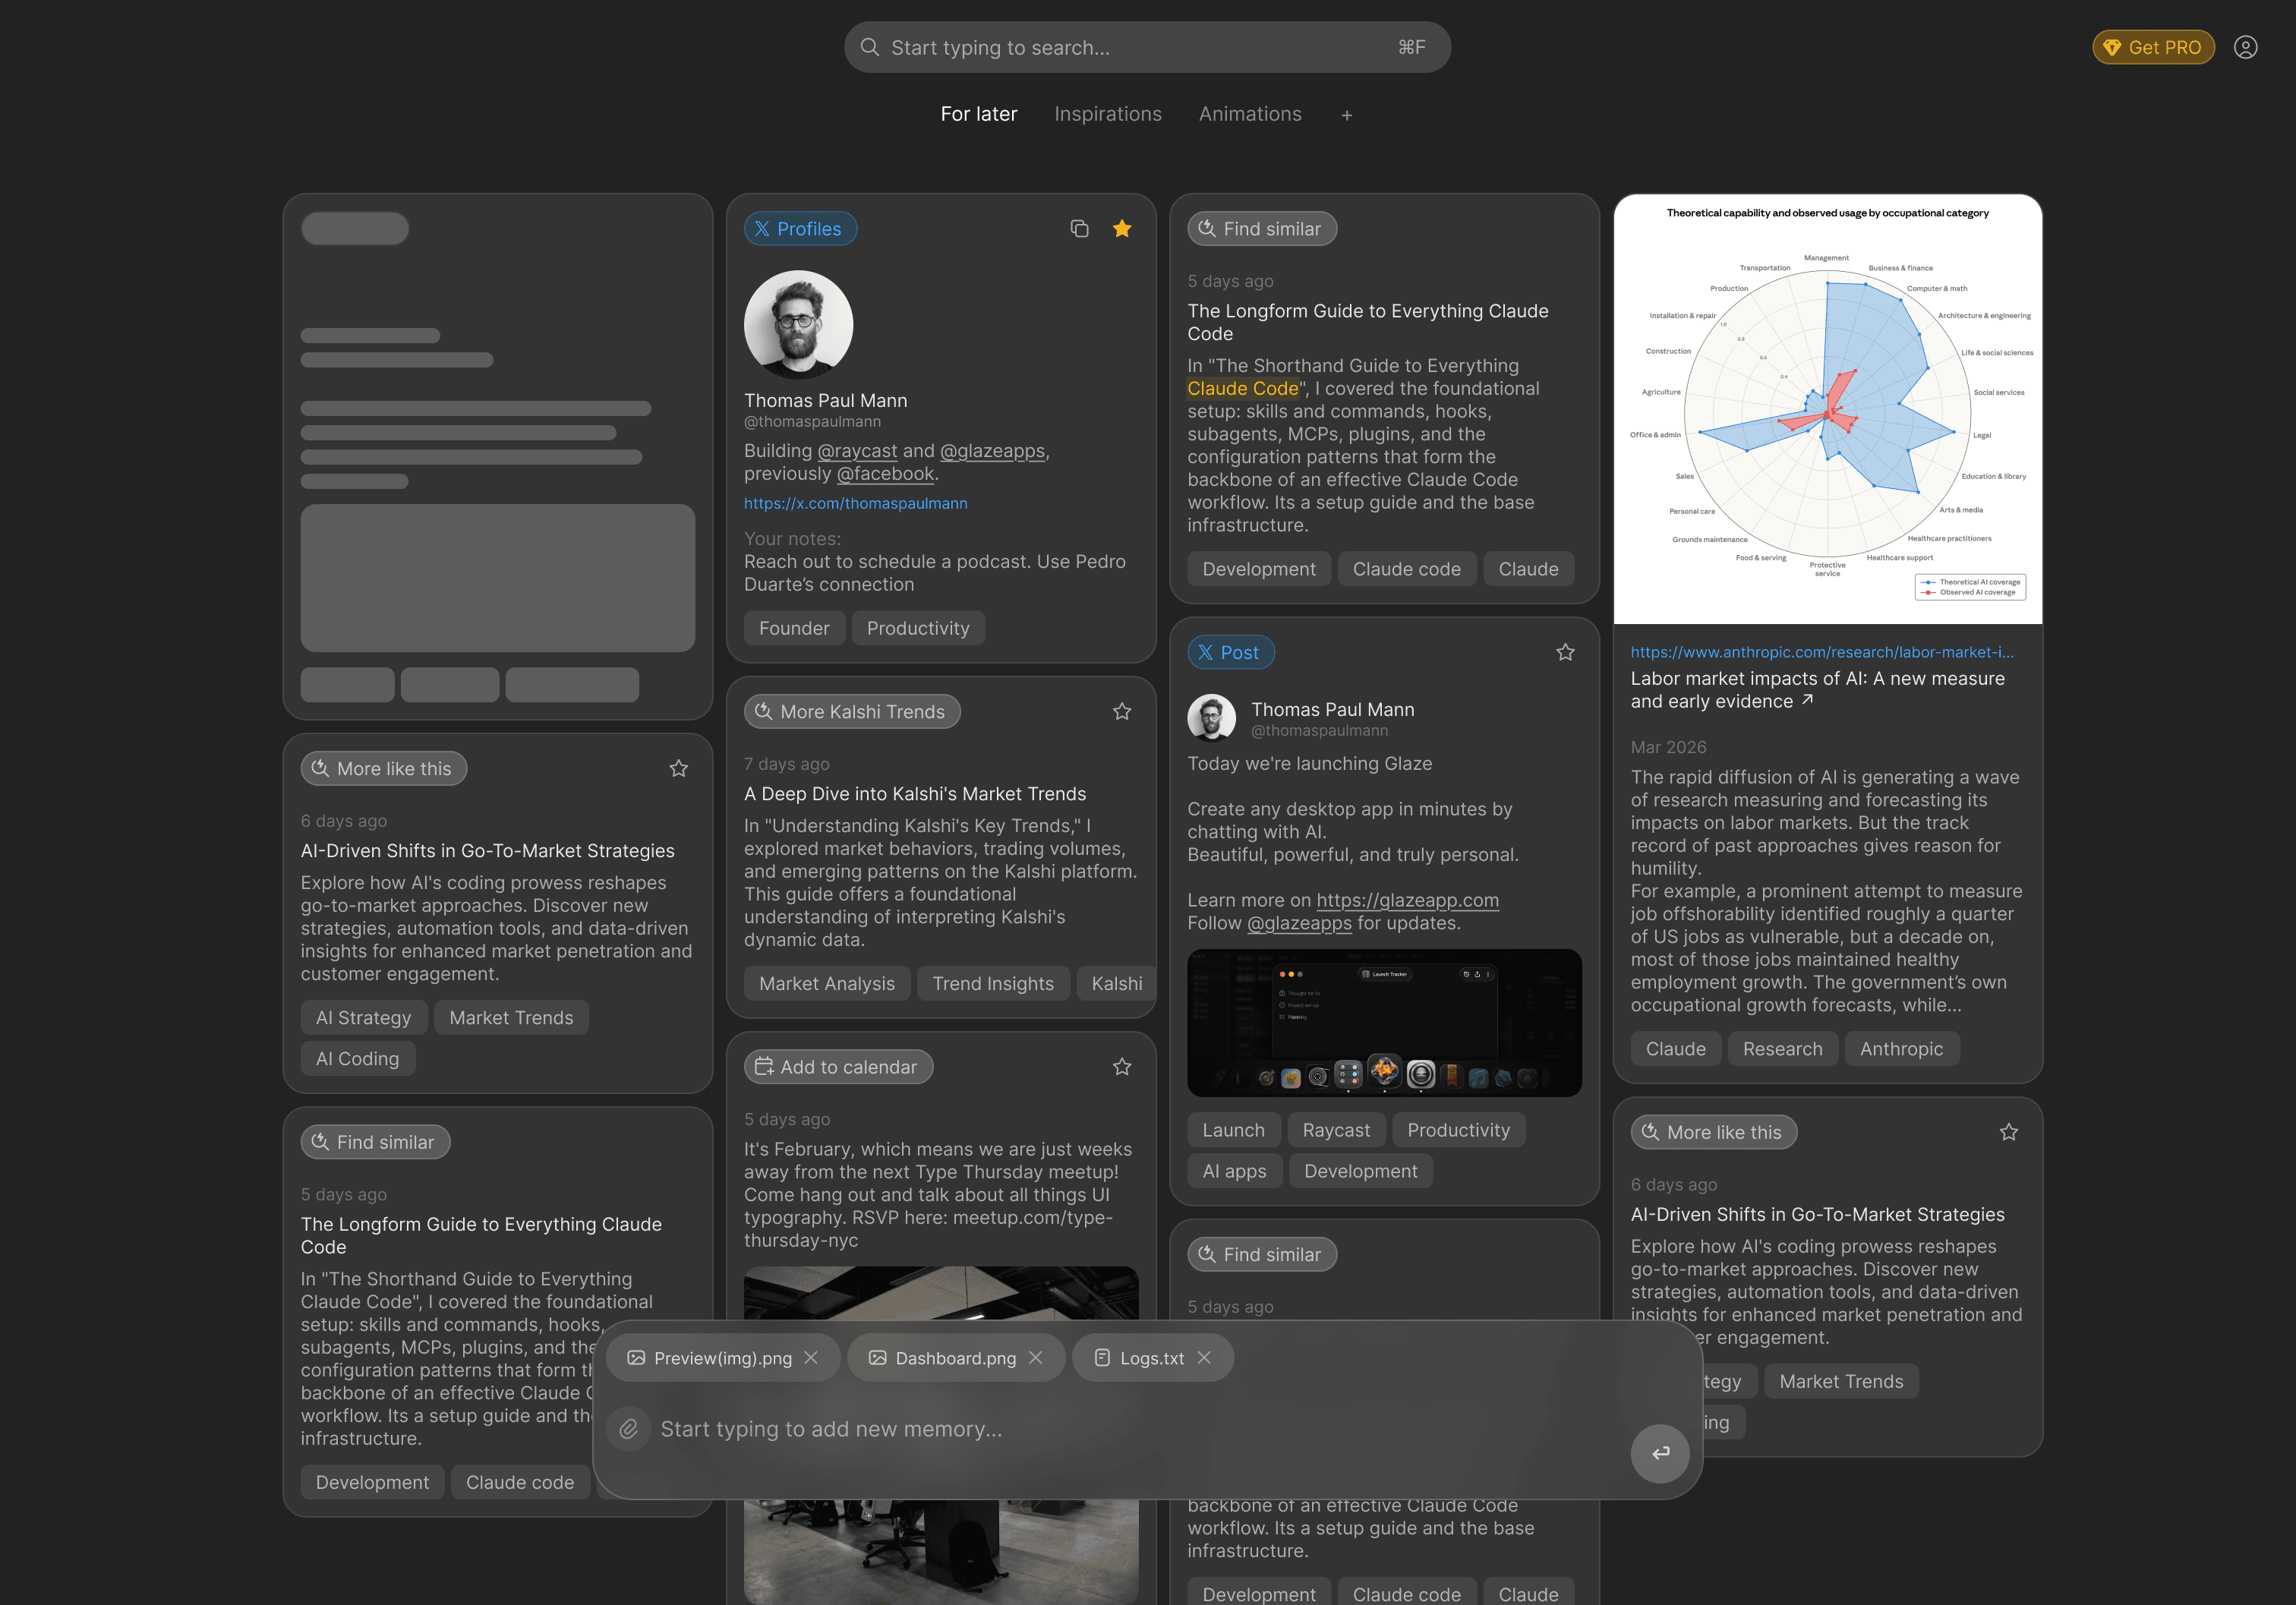Click the search magnifier icon
2296x1605 pixels.
pyautogui.click(x=869, y=47)
